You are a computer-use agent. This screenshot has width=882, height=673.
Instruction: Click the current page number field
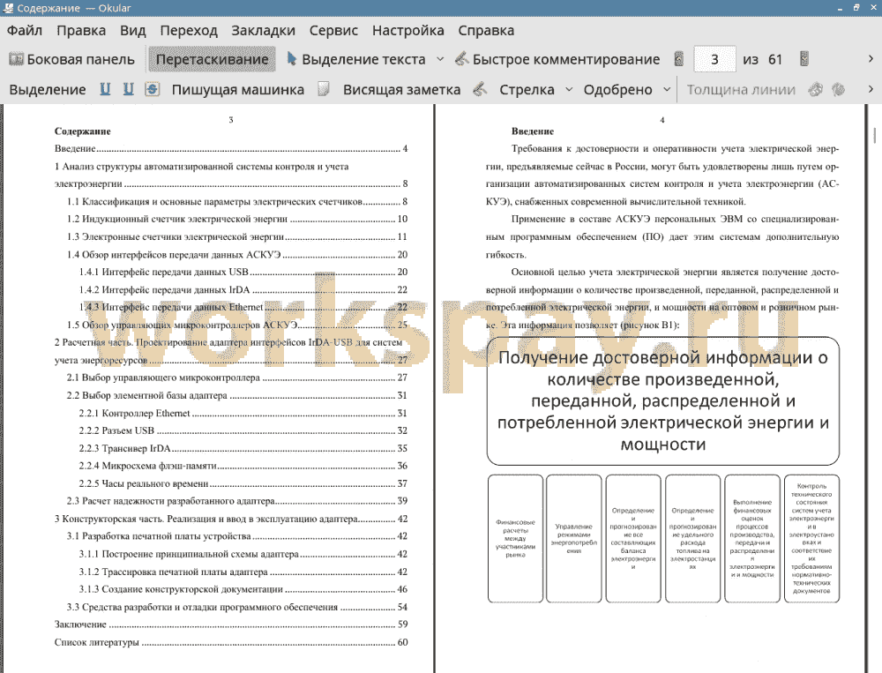tap(714, 59)
